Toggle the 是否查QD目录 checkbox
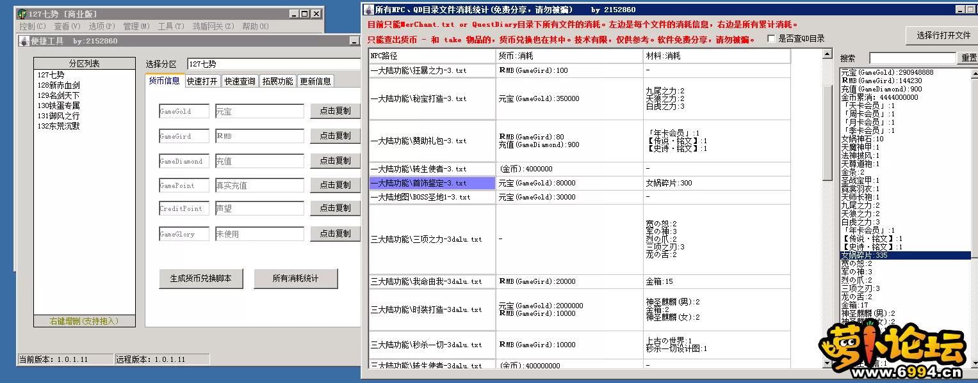The height and width of the screenshot is (383, 978). 771,39
